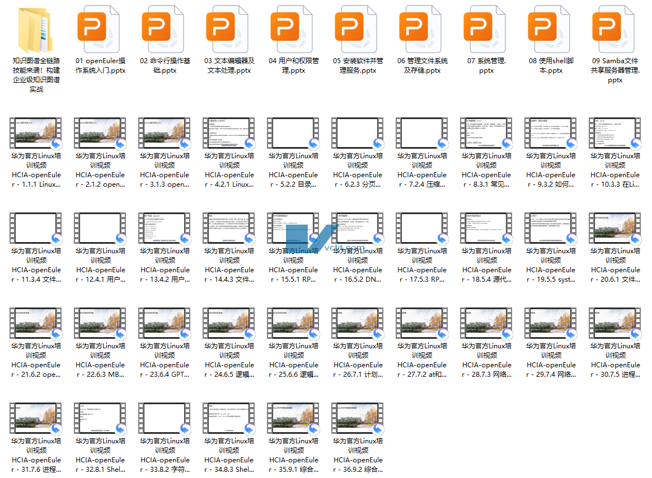Choose video icon for HCIA-openEuler 5.2.2 目录
Screen dimensions: 652x478
point(293,133)
